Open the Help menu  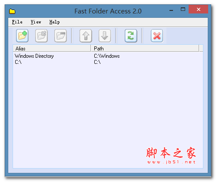(x=54, y=22)
